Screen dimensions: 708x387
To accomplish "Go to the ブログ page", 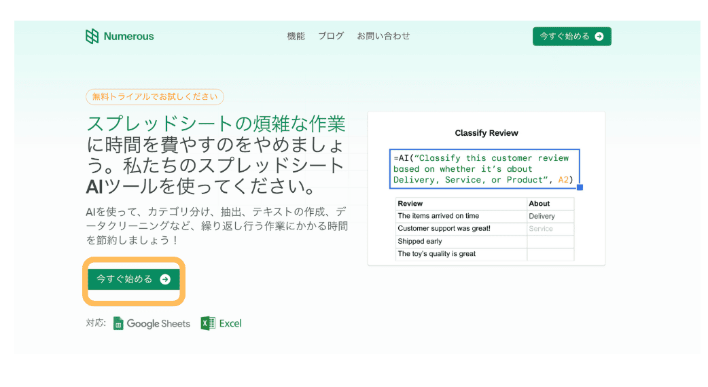I will [331, 36].
